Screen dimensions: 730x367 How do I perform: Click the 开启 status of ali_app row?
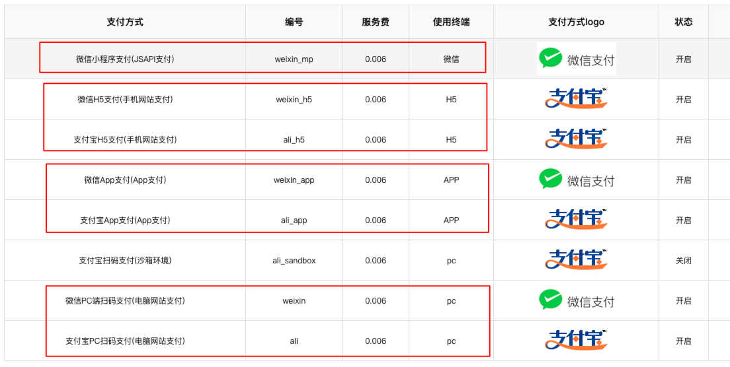[684, 220]
